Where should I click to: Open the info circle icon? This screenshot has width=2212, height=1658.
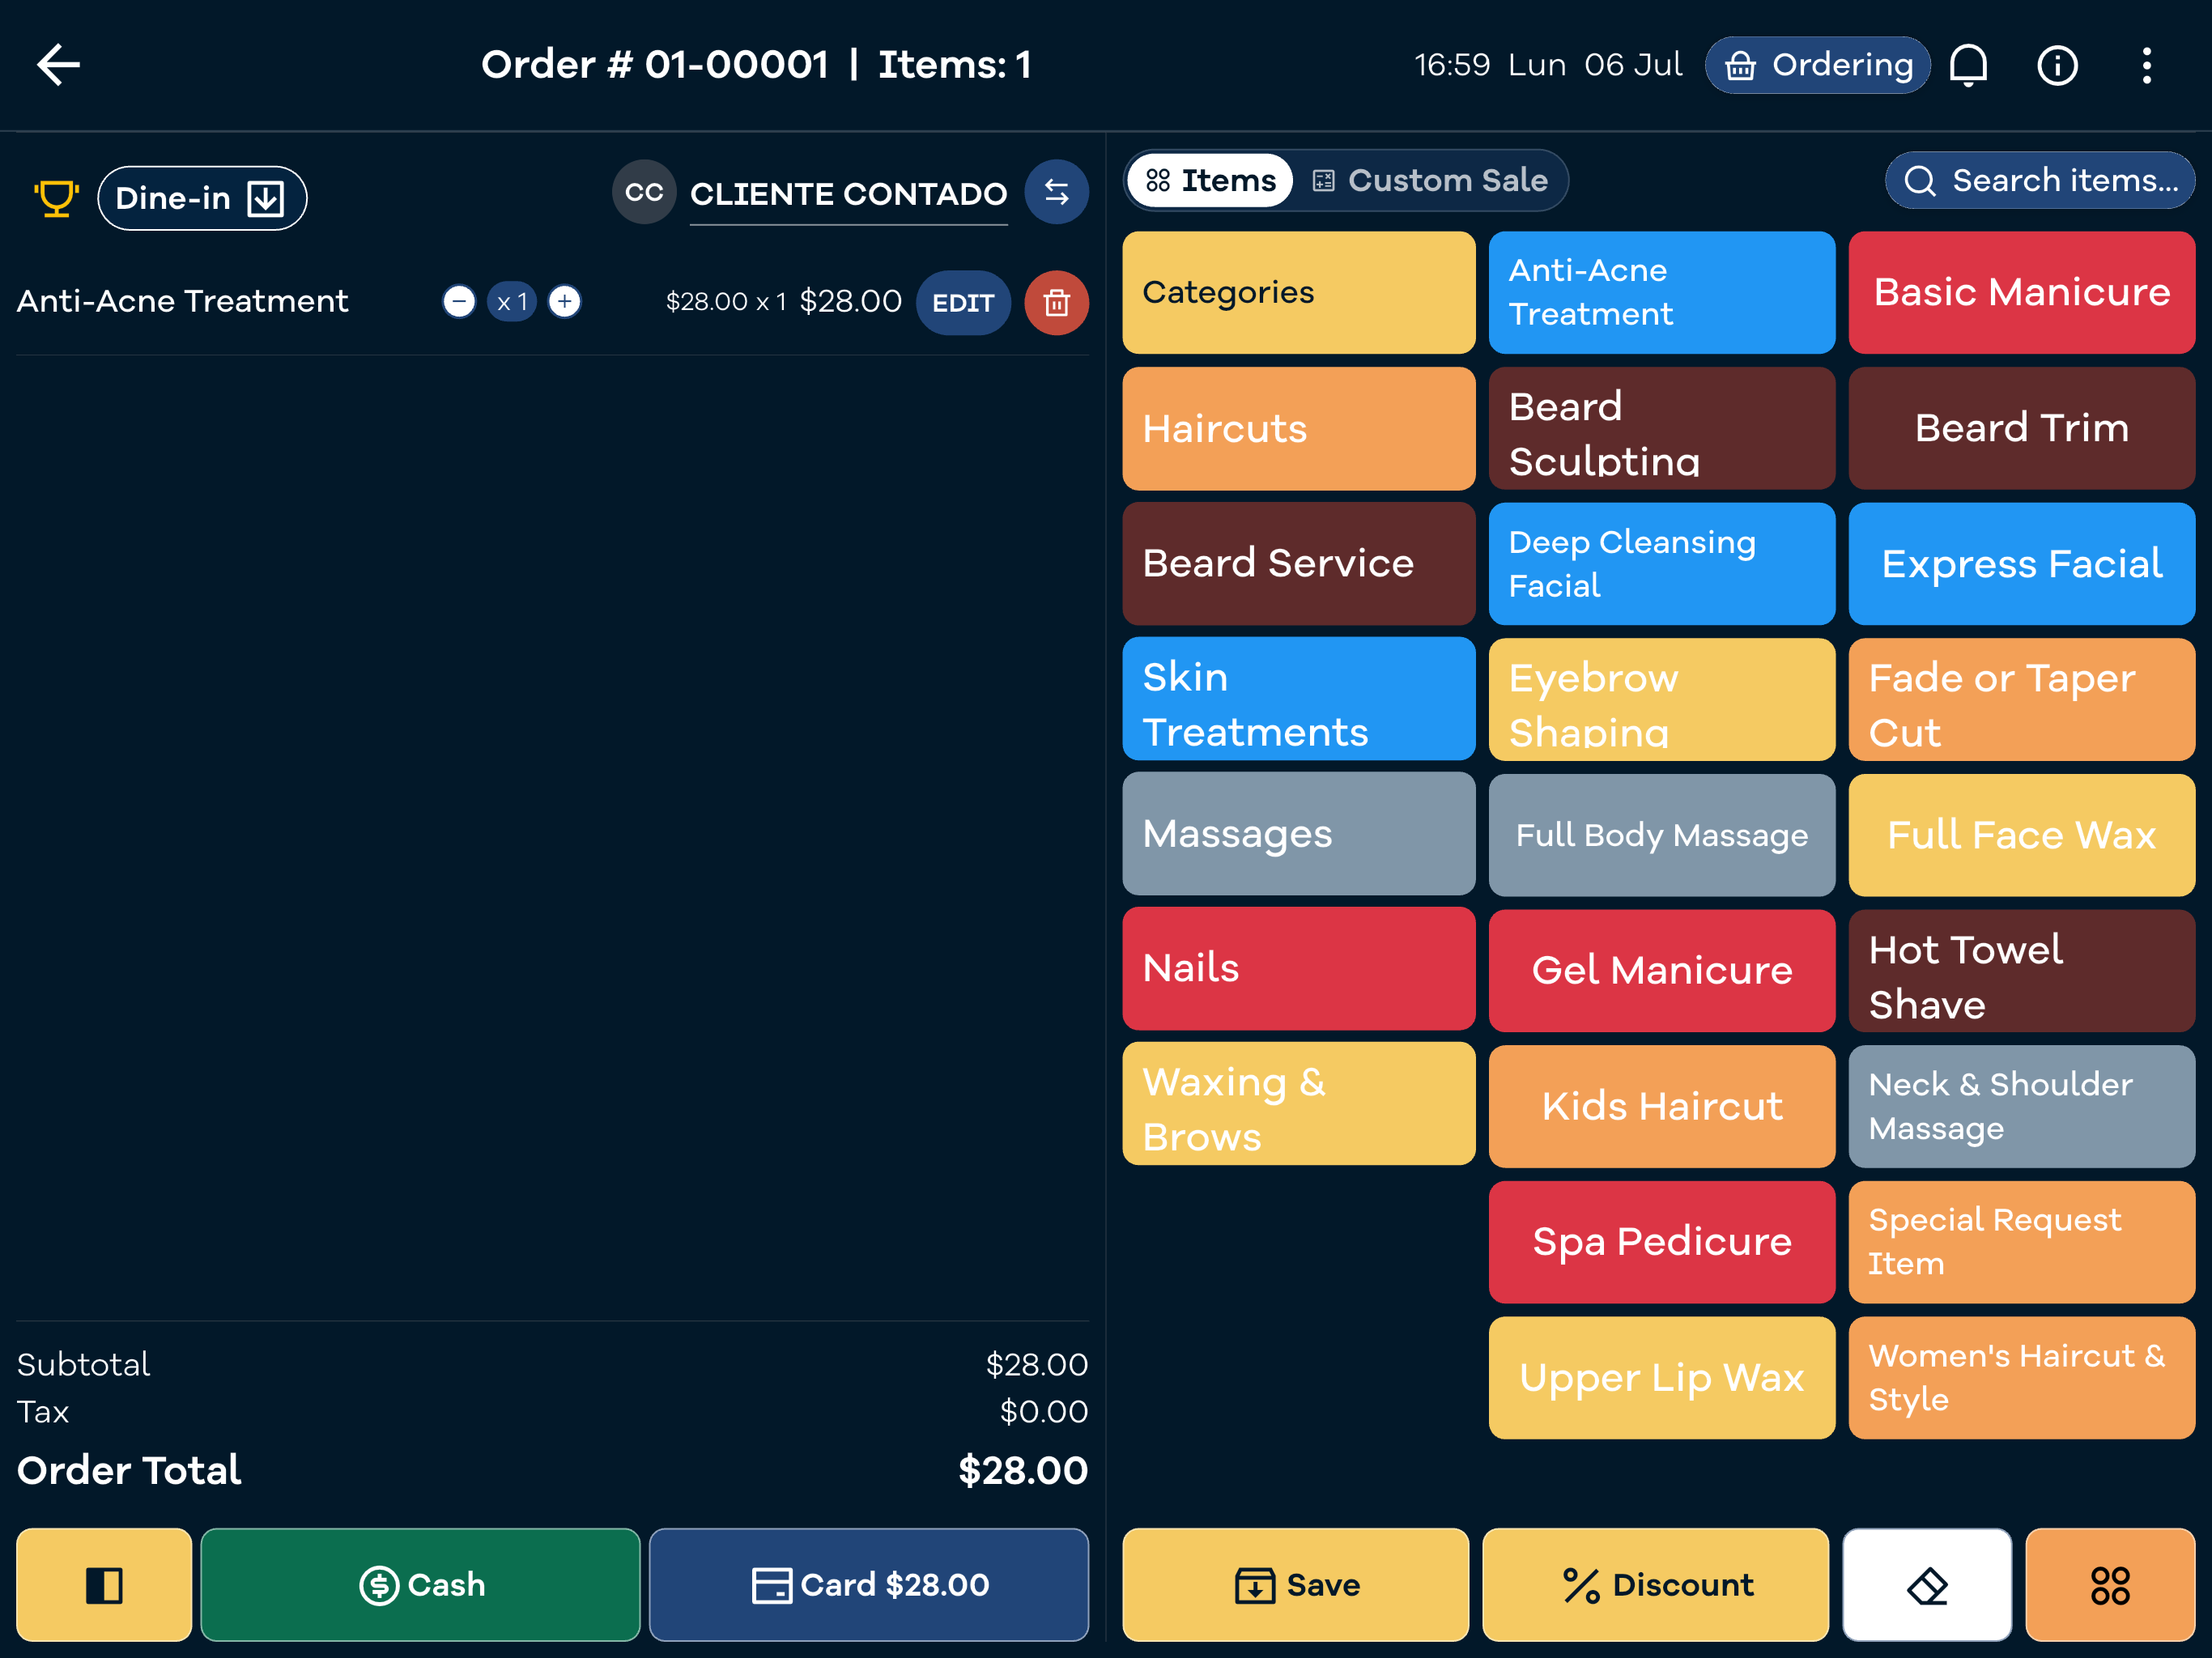[2057, 66]
